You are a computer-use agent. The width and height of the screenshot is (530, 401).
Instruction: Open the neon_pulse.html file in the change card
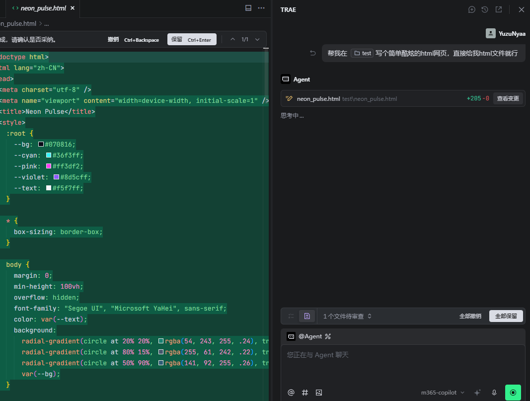[318, 99]
